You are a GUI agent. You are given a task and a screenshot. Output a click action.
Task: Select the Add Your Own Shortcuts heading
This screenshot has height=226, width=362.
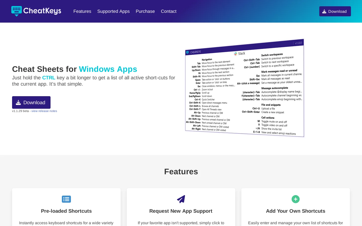296,211
